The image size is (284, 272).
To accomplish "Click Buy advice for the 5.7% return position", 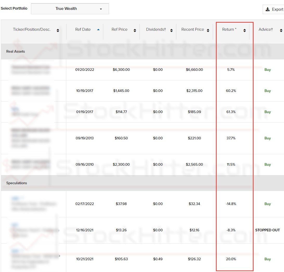I will (x=268, y=70).
